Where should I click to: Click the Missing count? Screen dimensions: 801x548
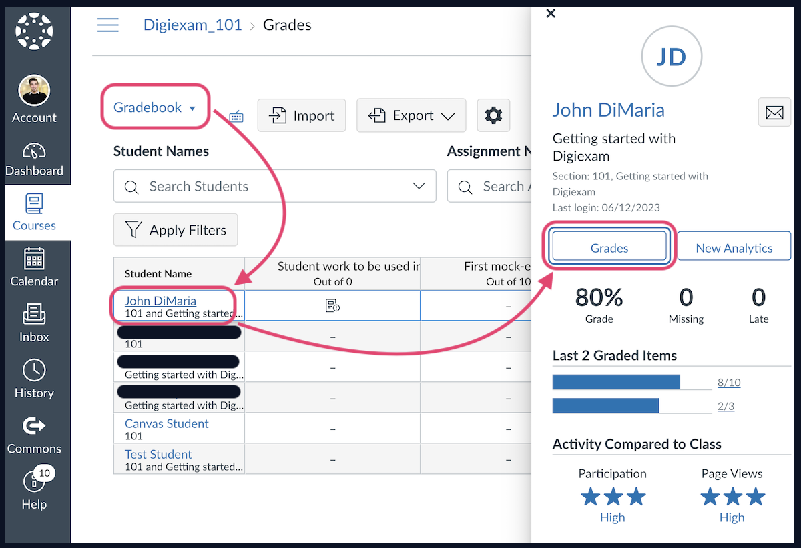(x=686, y=297)
